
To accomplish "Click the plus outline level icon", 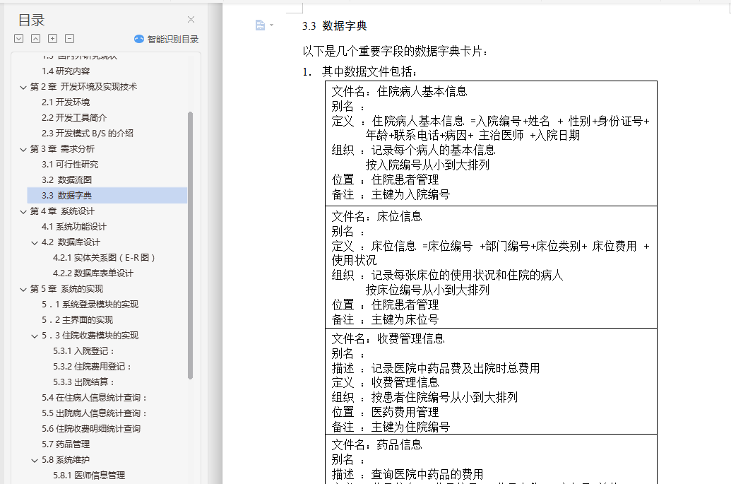I will (53, 39).
